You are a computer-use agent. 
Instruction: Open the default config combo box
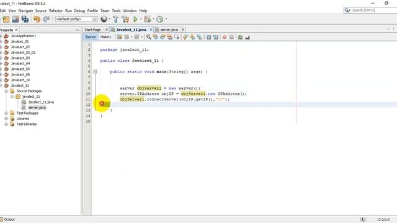(x=76, y=19)
